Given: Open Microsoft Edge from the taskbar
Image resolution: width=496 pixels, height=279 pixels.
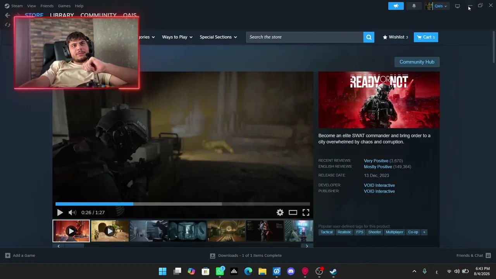Looking at the screenshot, I should pos(248,271).
